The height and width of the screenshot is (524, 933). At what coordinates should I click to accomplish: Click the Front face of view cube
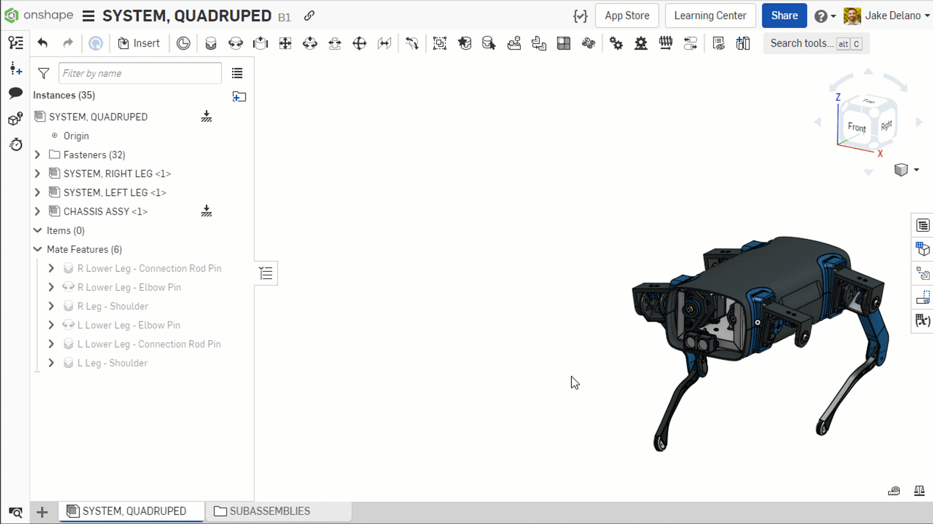856,126
